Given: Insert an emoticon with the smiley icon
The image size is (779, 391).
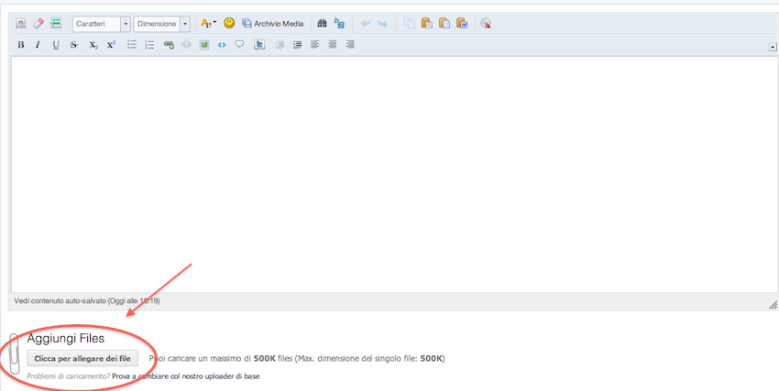Looking at the screenshot, I should pos(229,24).
